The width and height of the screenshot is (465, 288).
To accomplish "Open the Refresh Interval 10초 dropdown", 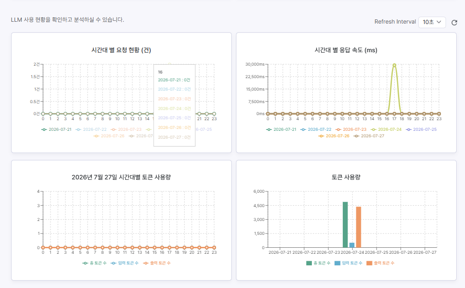I will tap(432, 22).
